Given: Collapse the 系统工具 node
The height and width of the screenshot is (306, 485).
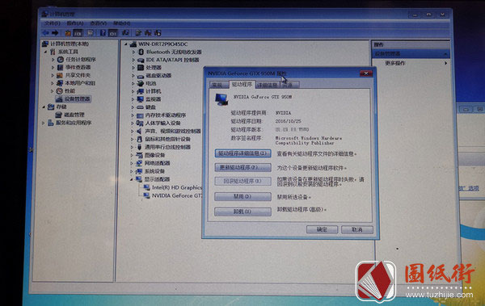Looking at the screenshot, I should tap(45, 52).
